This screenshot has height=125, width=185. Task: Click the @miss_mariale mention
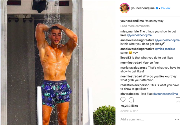165,49
